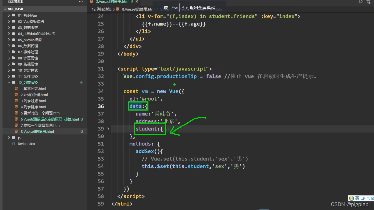Viewport: 374px width, 210px height.
Task: Click "el:'#root'" on line 35
Action: 146,99
